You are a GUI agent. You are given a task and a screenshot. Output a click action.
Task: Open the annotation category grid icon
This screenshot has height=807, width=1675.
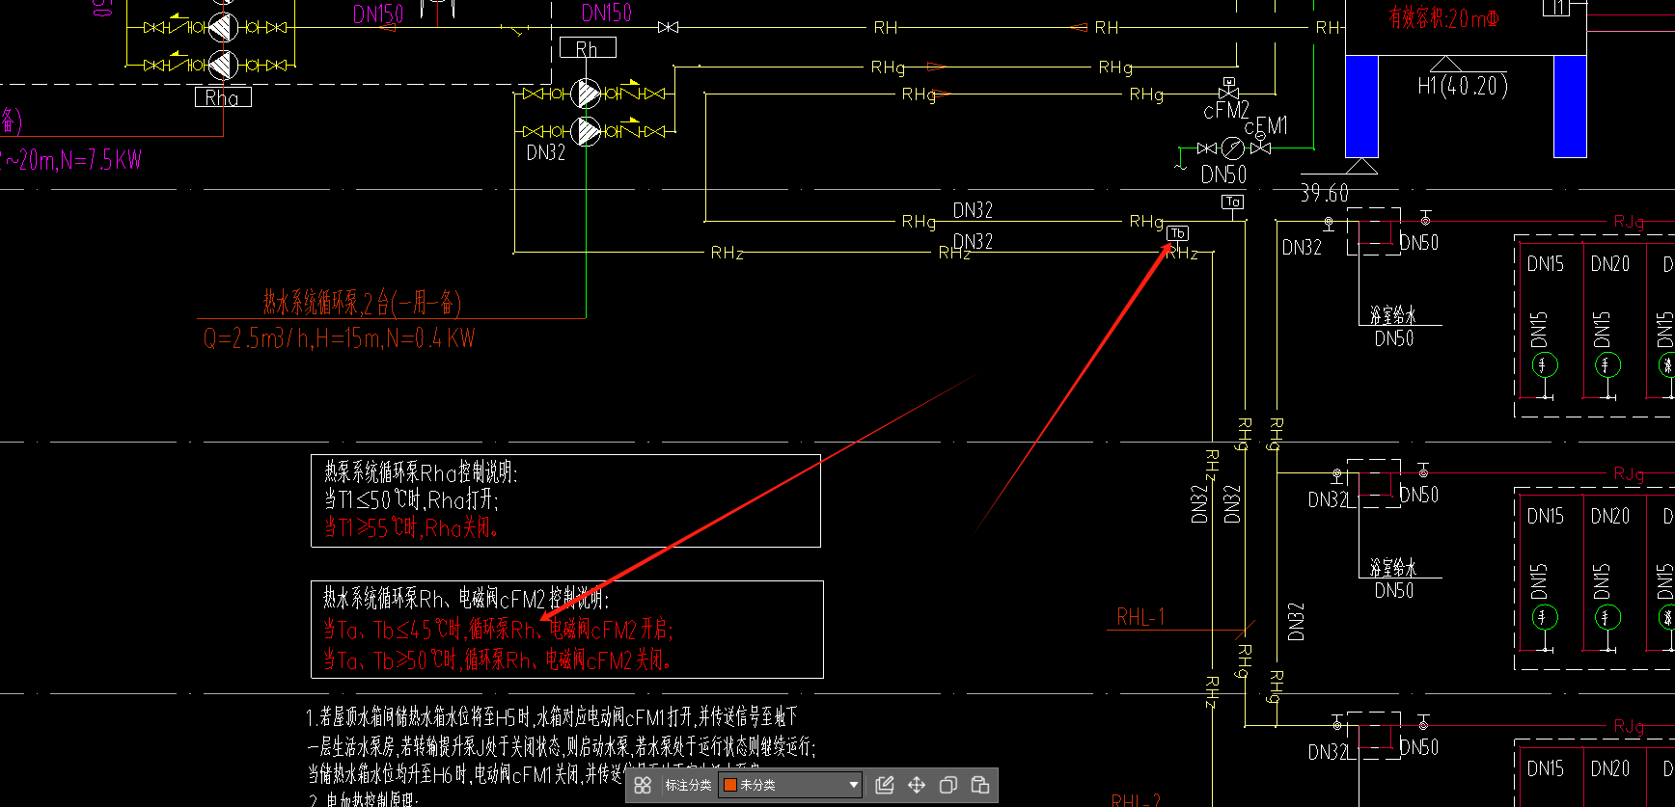click(643, 785)
